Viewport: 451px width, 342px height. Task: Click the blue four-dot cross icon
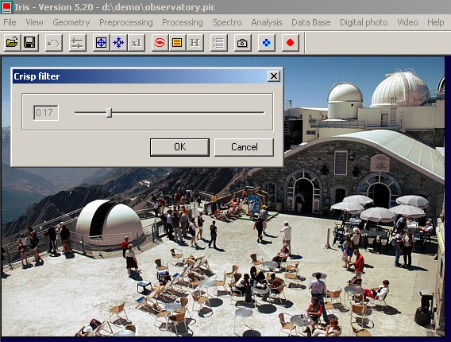266,43
